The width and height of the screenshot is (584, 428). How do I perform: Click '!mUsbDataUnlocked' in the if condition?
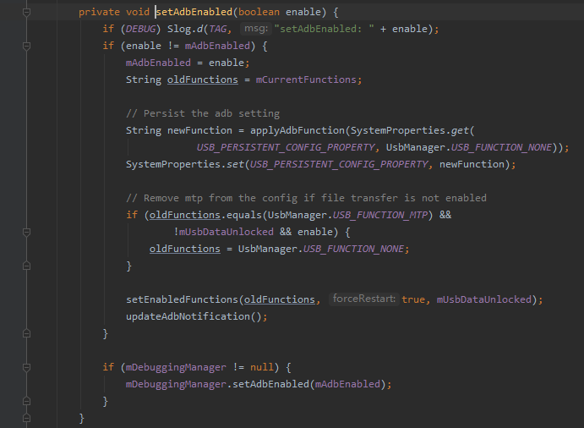coord(223,232)
